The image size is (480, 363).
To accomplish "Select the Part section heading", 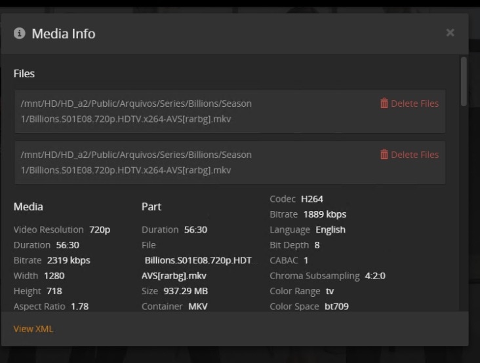I will [x=151, y=207].
